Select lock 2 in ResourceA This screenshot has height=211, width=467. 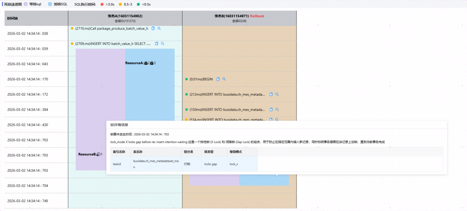(x=146, y=63)
